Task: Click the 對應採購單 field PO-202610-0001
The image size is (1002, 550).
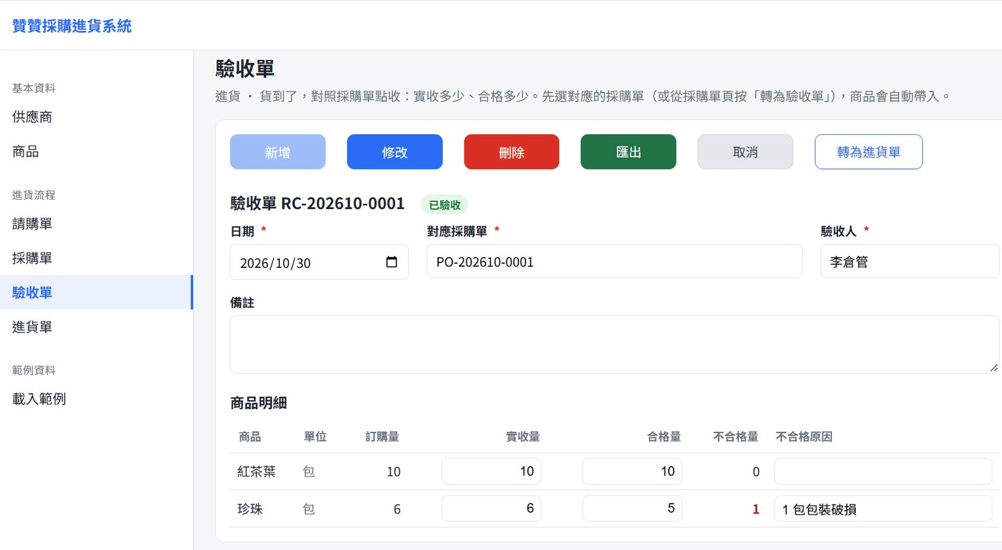Action: tap(614, 261)
